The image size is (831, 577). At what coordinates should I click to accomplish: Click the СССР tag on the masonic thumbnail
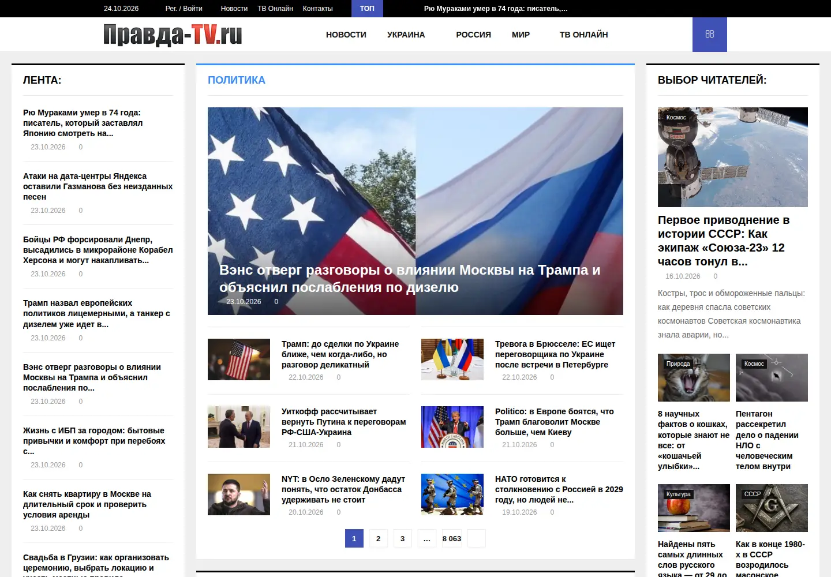point(753,494)
